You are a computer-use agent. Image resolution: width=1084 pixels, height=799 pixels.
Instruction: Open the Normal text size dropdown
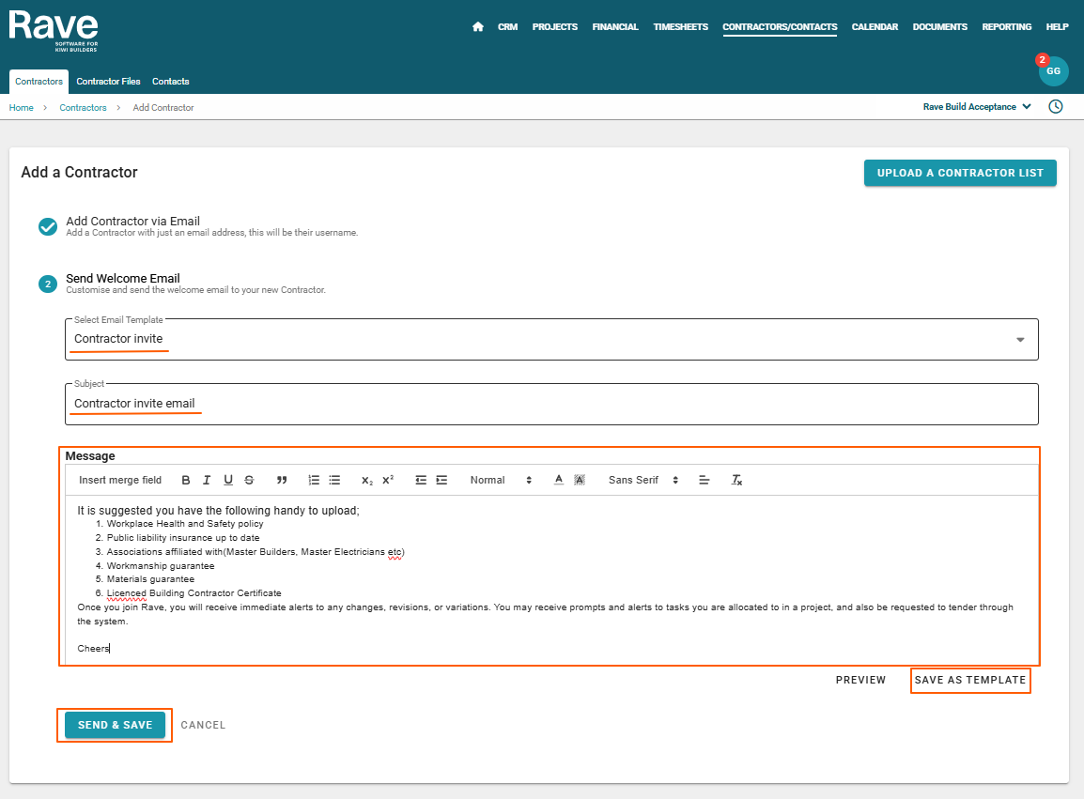[x=501, y=480]
